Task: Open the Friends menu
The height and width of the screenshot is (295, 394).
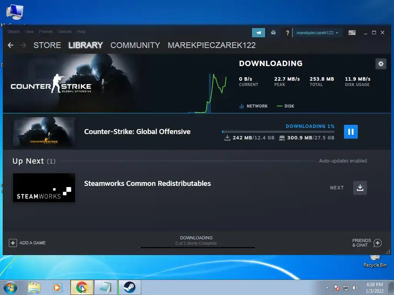Action: coord(46,31)
